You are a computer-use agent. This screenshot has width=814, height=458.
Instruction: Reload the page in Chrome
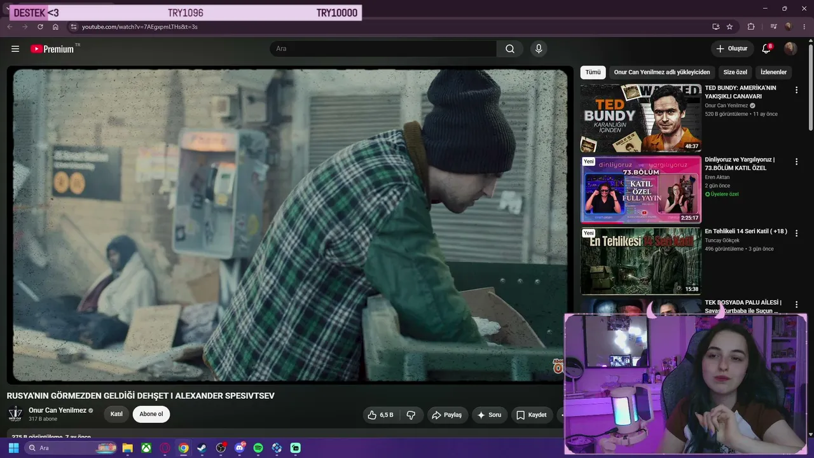40,27
